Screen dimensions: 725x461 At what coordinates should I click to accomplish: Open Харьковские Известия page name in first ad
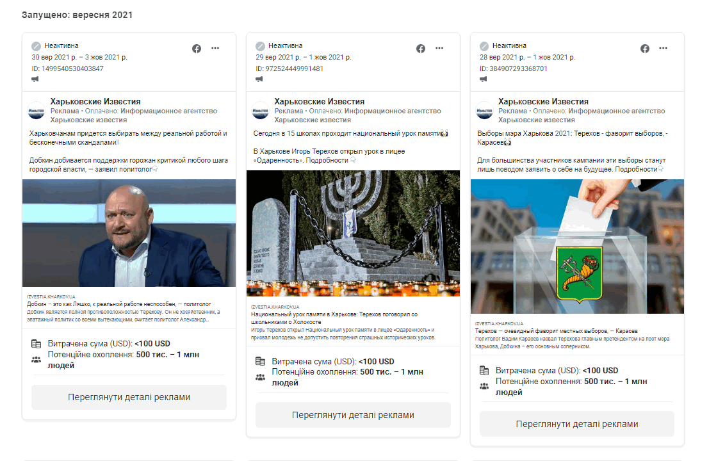[x=95, y=102]
